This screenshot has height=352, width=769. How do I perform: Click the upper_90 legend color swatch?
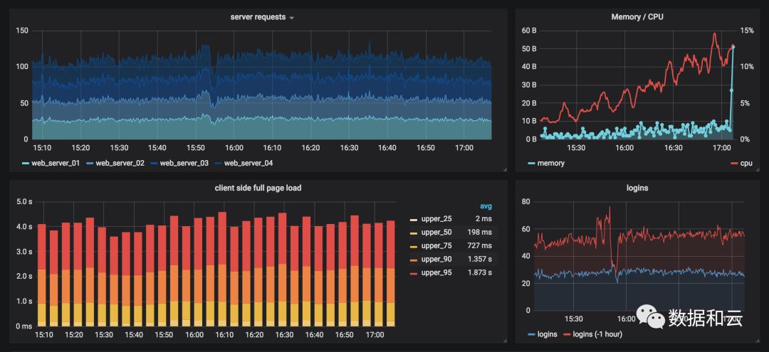tap(413, 260)
